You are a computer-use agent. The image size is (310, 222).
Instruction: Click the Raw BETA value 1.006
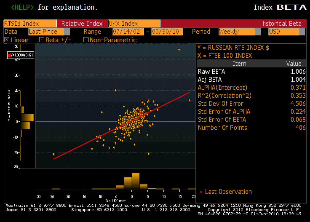[298, 72]
